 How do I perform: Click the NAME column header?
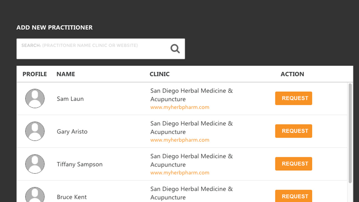pyautogui.click(x=66, y=74)
